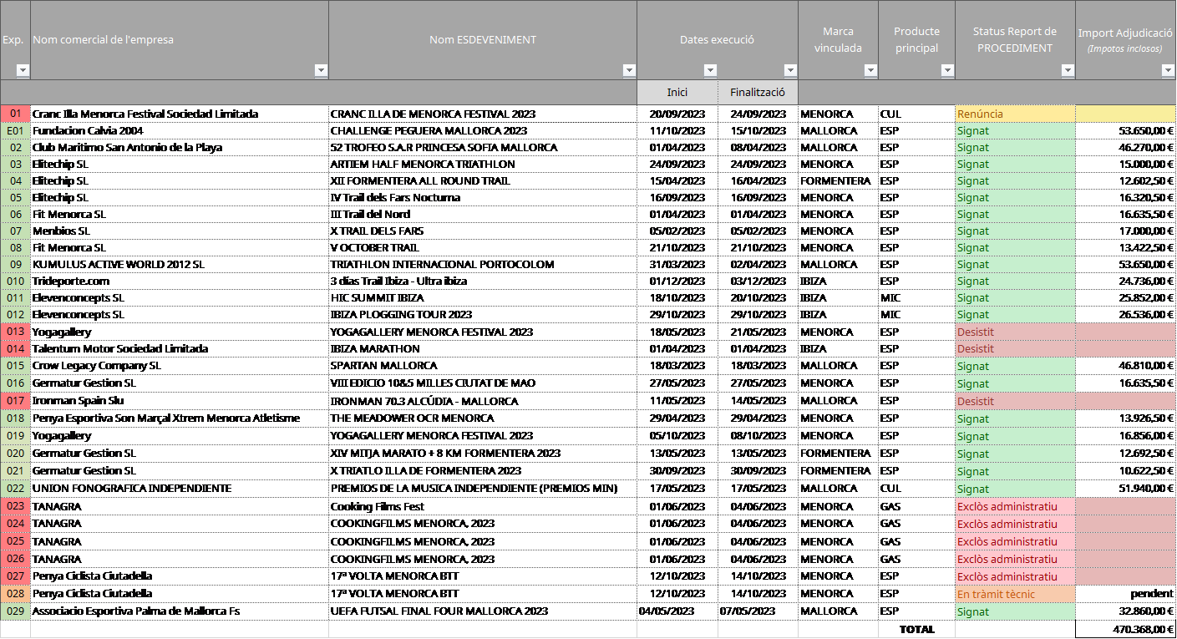The width and height of the screenshot is (1177, 639).
Task: Click the Dates execució header cell
Action: pos(717,39)
